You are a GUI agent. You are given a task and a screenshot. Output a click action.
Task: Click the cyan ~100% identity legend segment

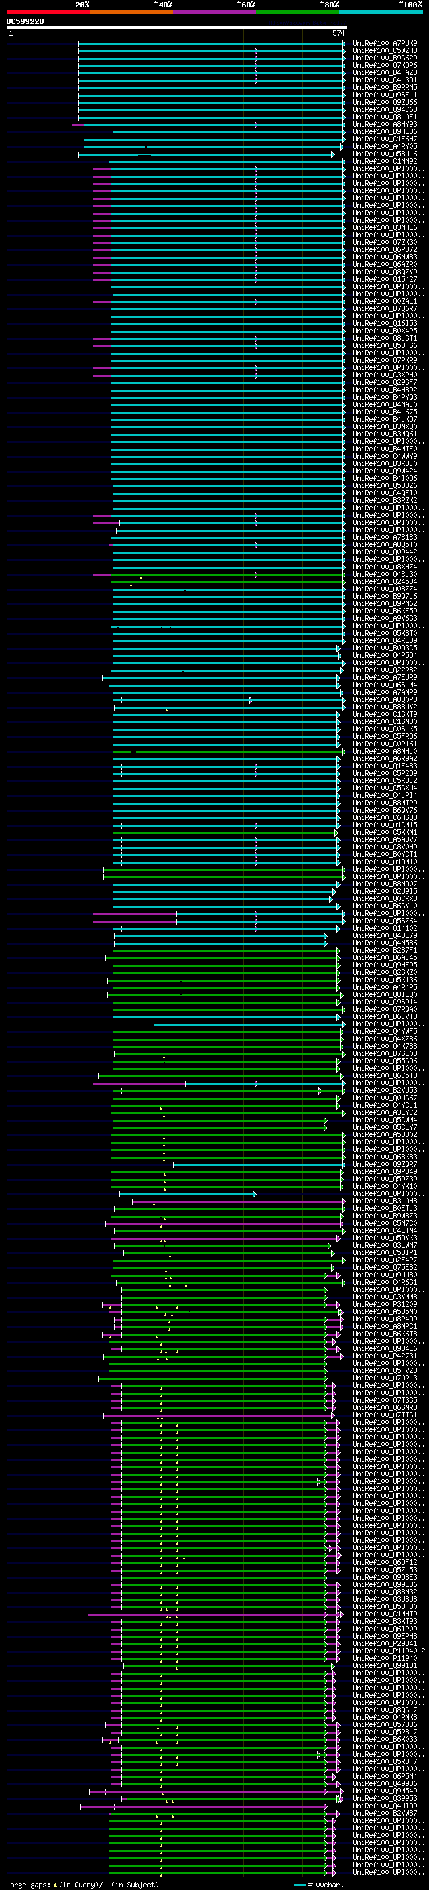click(x=381, y=12)
